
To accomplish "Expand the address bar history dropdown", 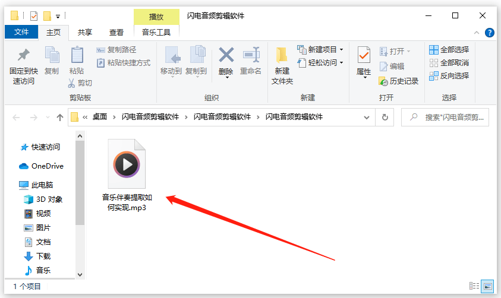I will pos(367,118).
